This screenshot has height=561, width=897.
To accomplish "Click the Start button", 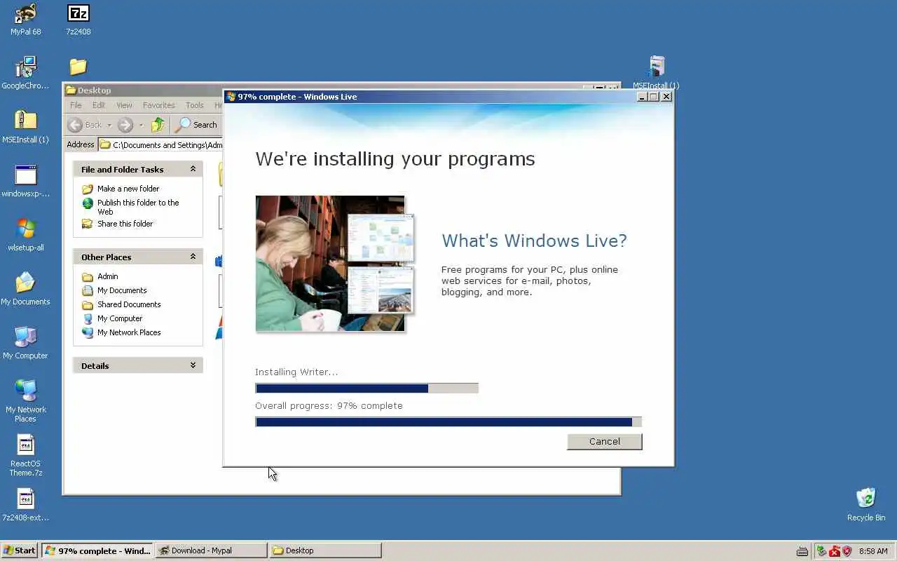I will tap(19, 550).
